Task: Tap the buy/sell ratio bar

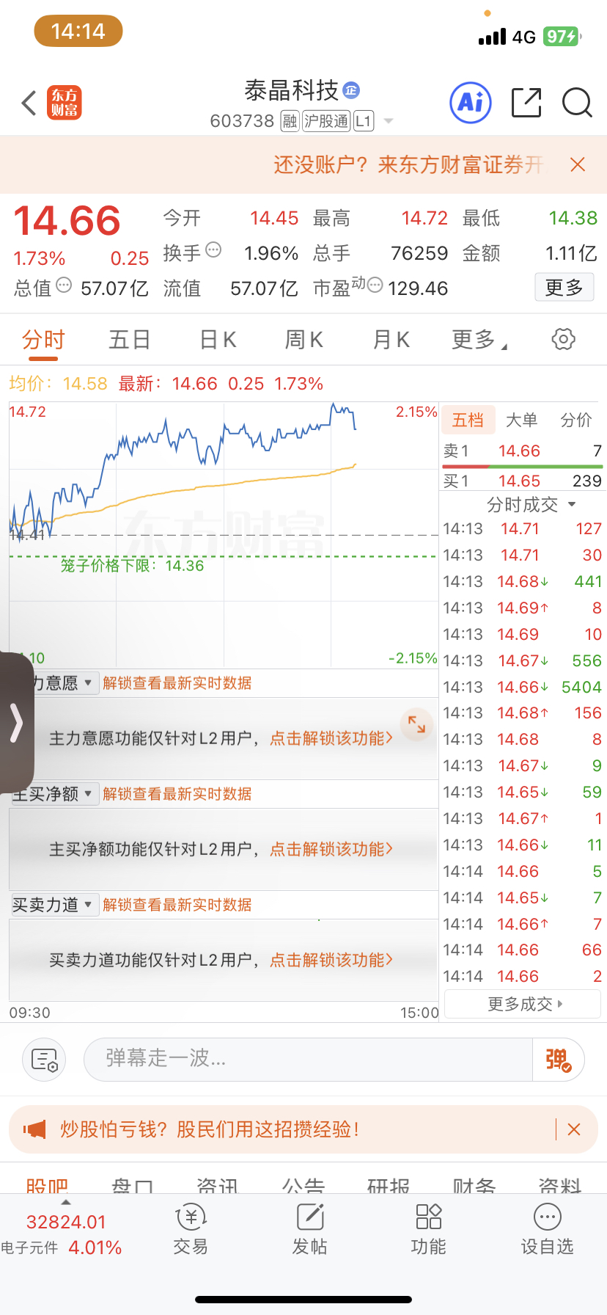Action: [522, 467]
